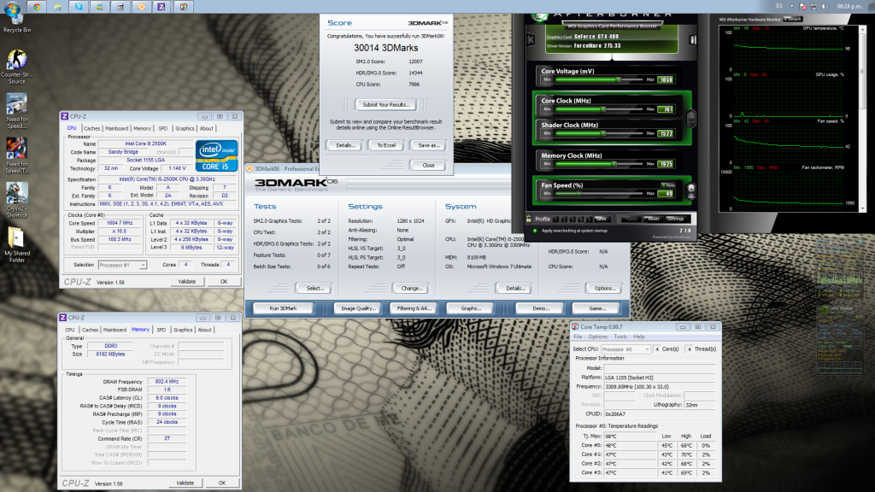Viewport: 875px width, 492px height.
Task: Click the Afterburner profile lock icon
Action: pyautogui.click(x=529, y=219)
